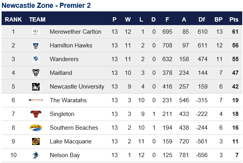Click the Pts column header

click(x=234, y=20)
